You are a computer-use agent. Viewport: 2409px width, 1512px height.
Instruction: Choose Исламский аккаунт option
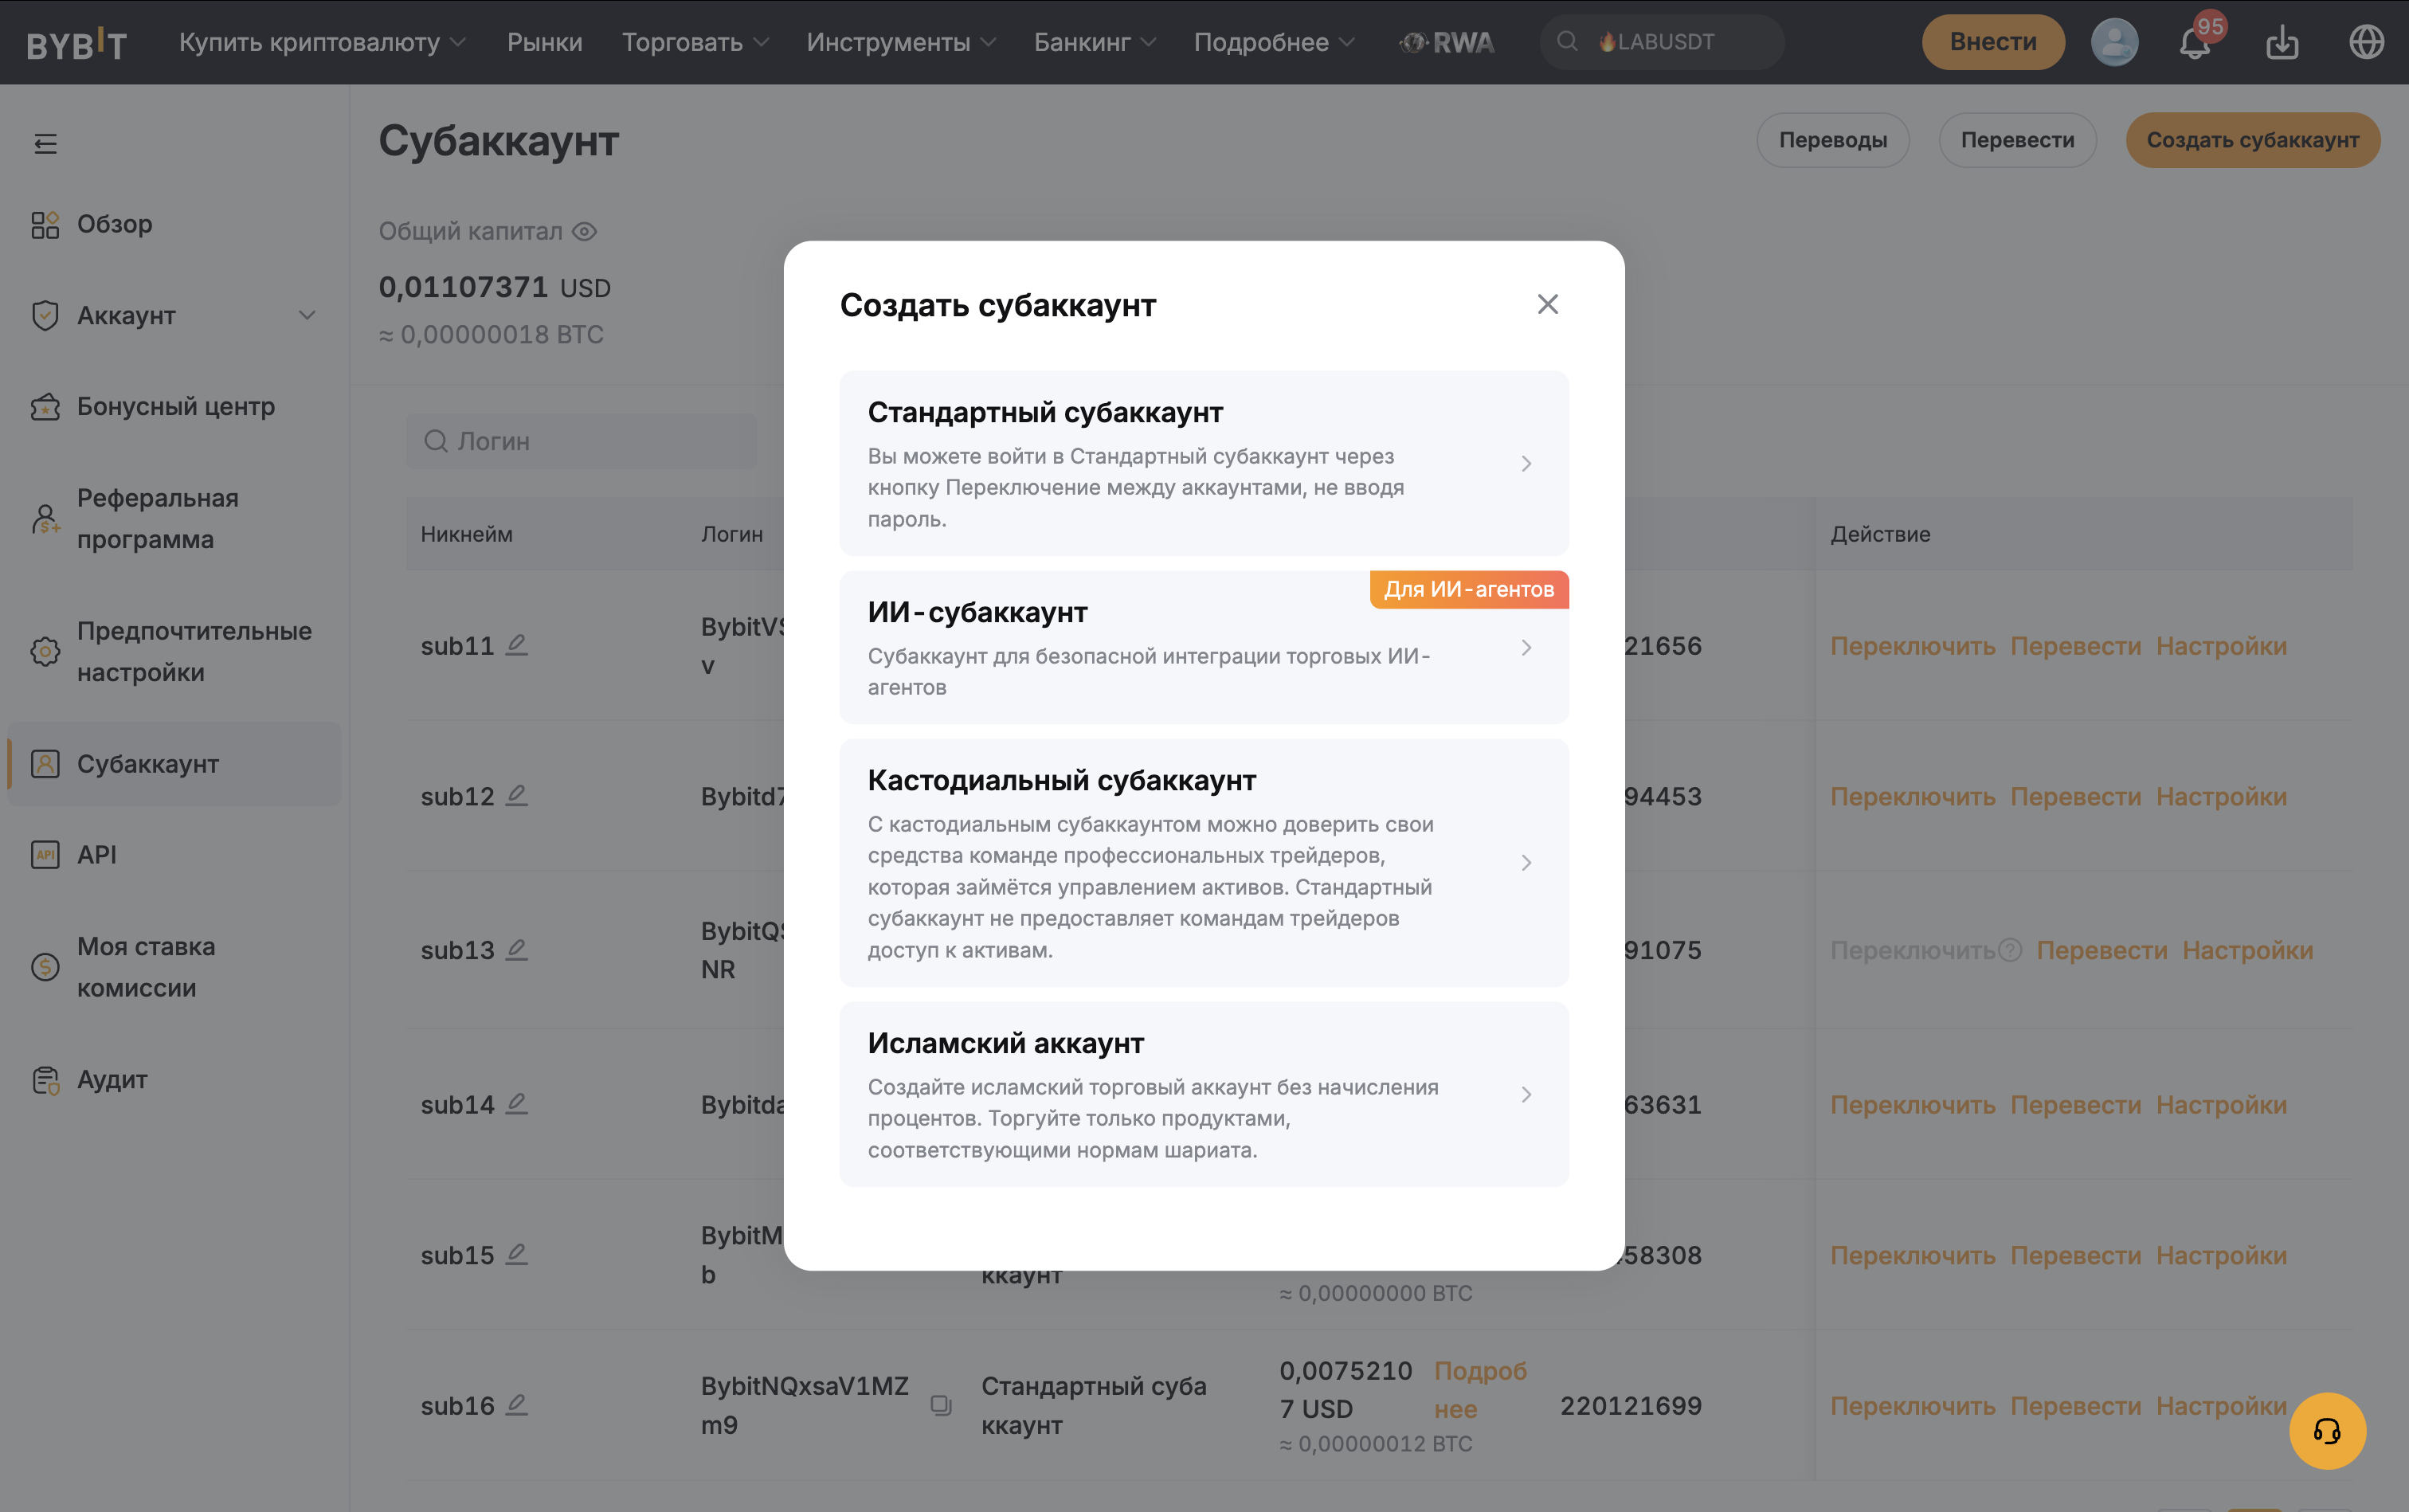[1204, 1094]
